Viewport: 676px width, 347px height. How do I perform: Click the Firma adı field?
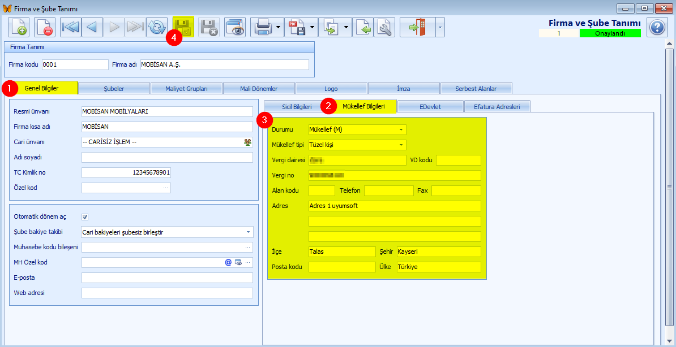[x=225, y=64]
